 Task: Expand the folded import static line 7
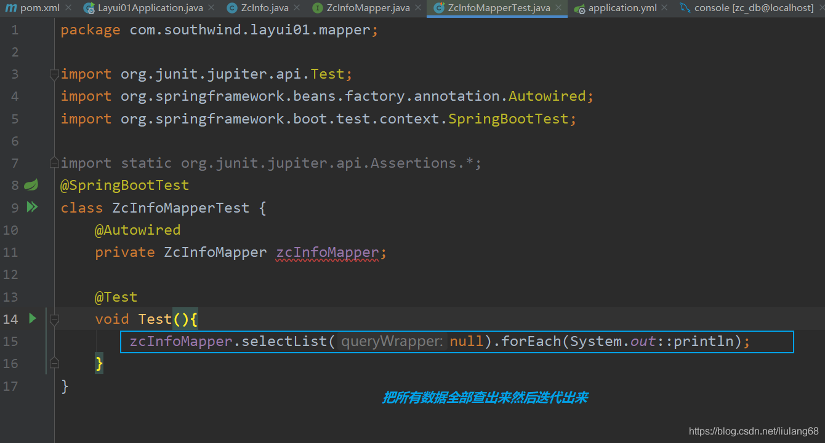coord(54,163)
